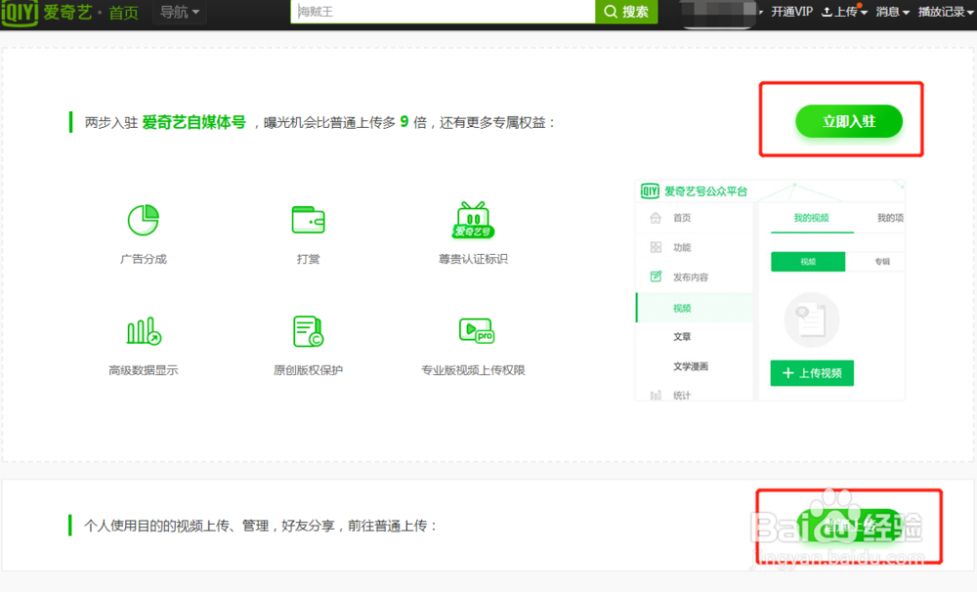Click the 专业版视频上传权限 pro video icon
The image size is (977, 592).
(x=477, y=330)
